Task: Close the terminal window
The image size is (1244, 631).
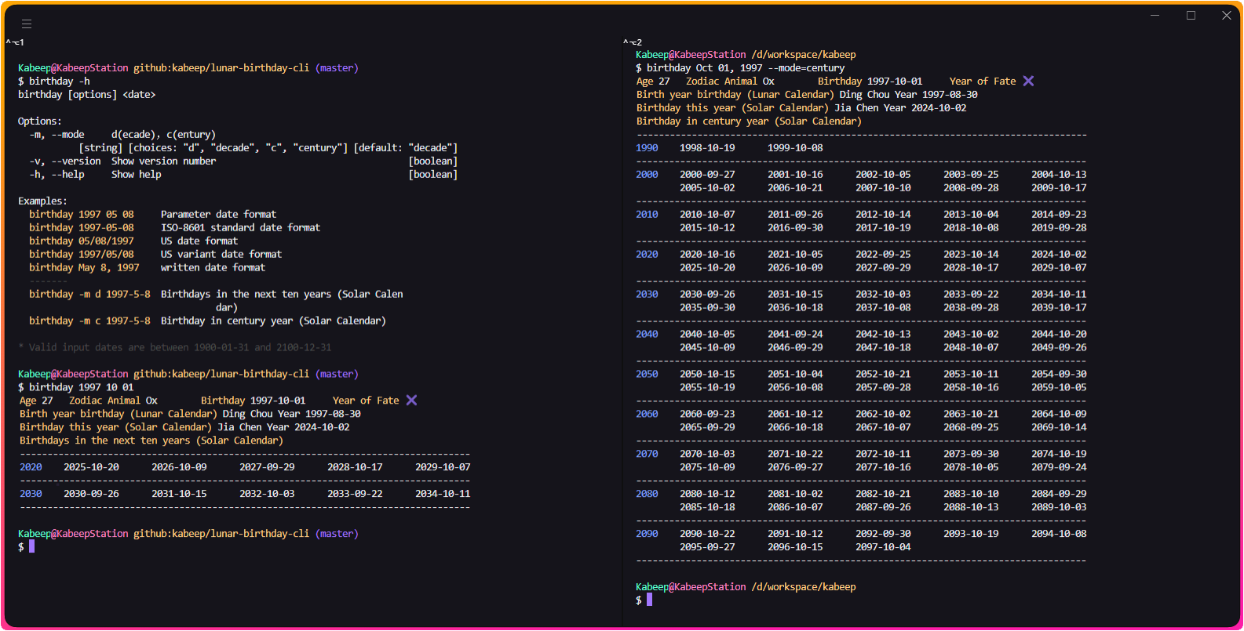Action: coord(1227,15)
